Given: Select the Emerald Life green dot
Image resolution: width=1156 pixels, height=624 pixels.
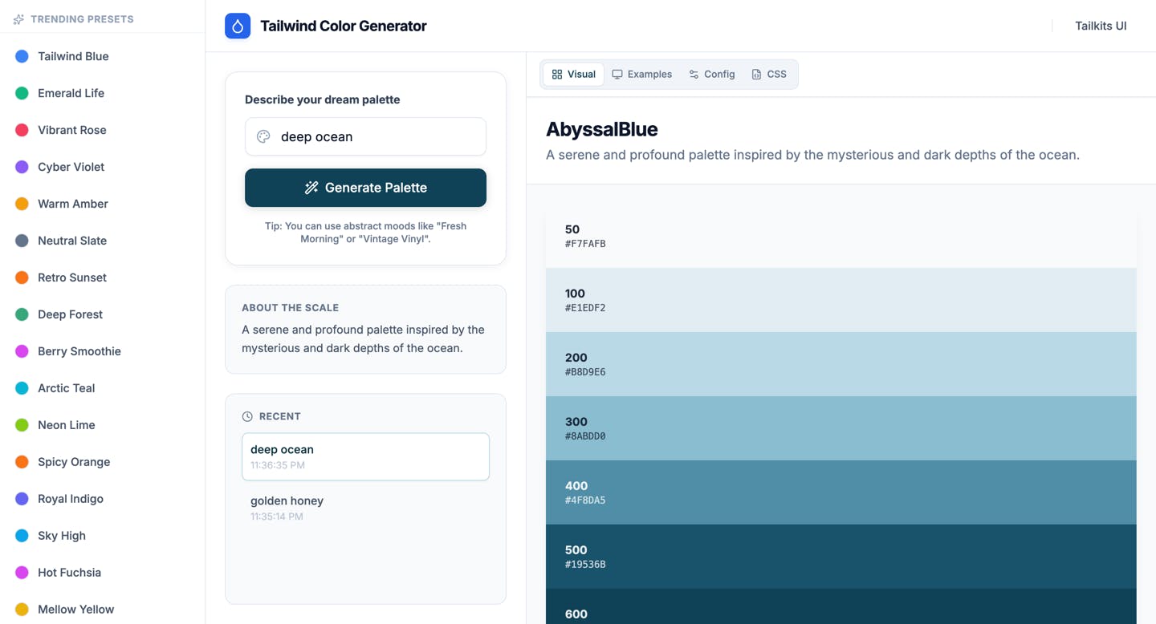Looking at the screenshot, I should [x=22, y=93].
